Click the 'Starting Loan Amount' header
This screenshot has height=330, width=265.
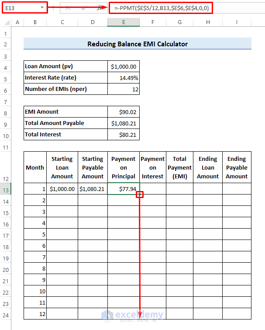tap(62, 167)
